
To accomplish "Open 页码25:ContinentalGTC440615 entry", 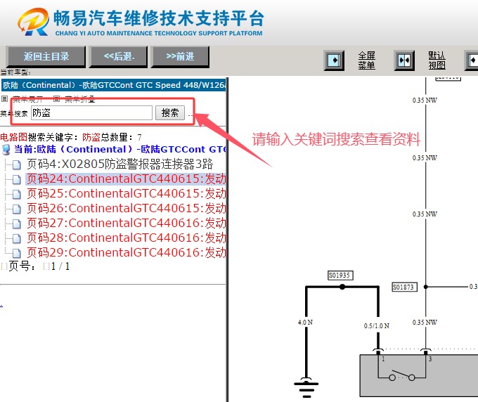I will [x=127, y=193].
